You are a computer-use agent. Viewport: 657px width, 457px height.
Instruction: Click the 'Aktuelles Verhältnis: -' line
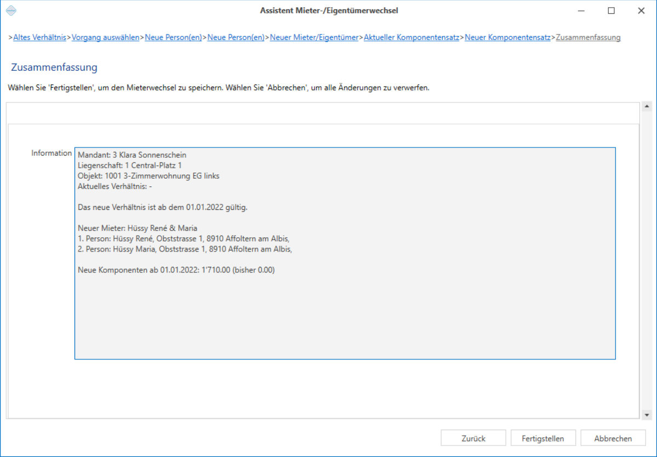pos(115,186)
